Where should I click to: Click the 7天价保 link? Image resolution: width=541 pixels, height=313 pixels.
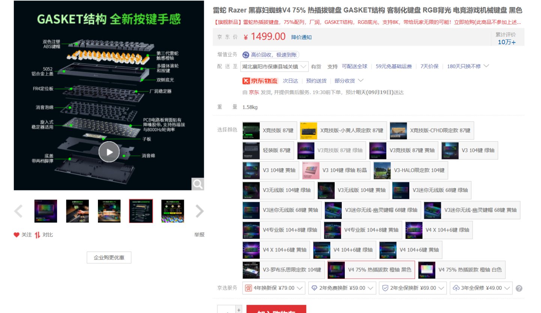[x=429, y=66]
